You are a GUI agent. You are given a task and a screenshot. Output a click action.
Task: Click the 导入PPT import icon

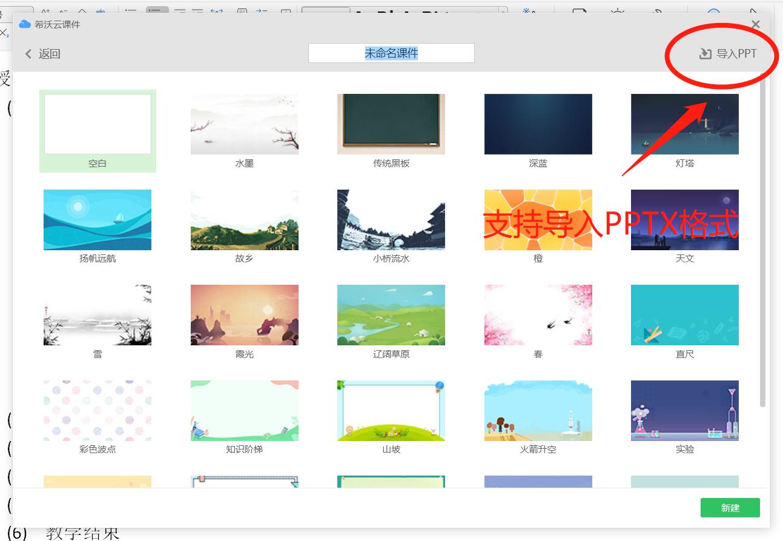tap(705, 54)
